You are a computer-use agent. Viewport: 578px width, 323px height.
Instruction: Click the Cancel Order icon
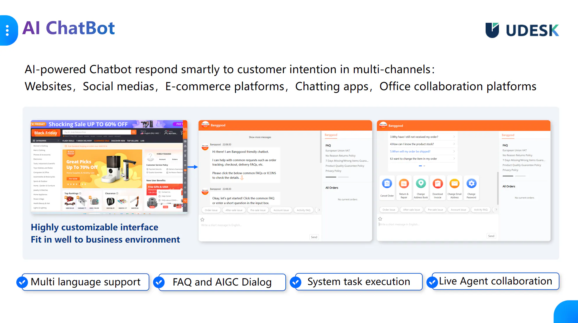coord(387,184)
